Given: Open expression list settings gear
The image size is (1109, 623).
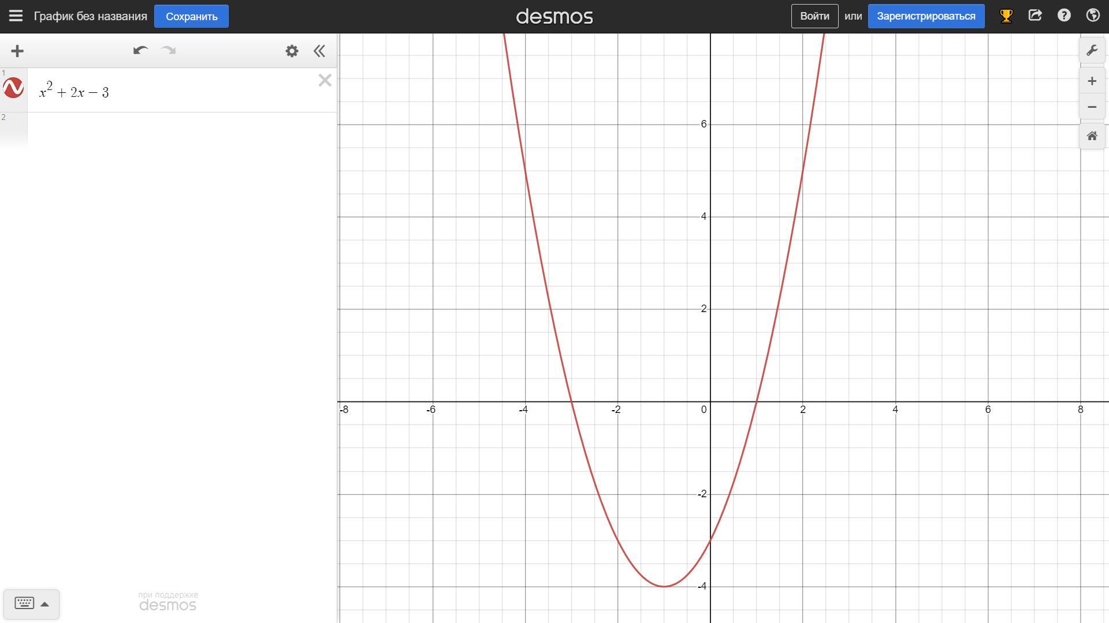Looking at the screenshot, I should coord(292,51).
